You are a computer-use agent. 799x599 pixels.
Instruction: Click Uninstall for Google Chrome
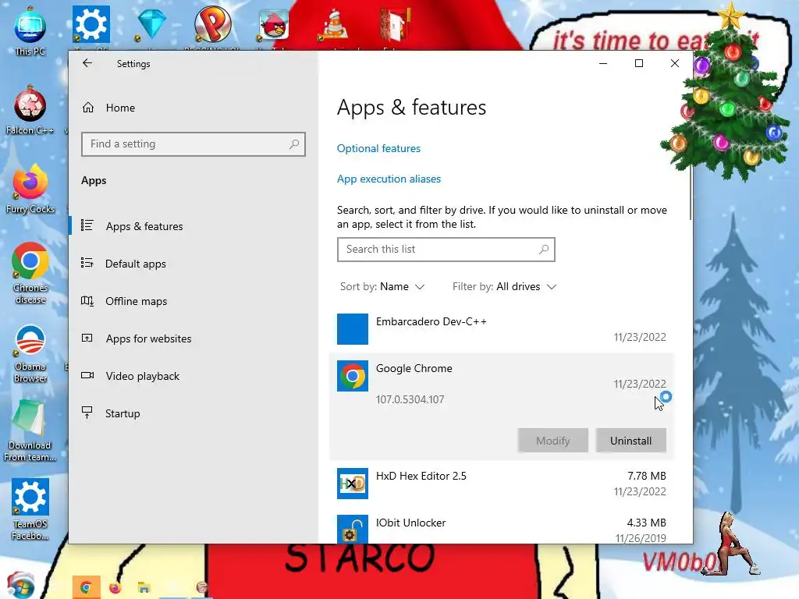630,441
